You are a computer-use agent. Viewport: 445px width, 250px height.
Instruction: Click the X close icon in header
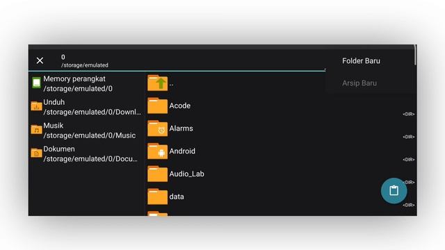[40, 60]
